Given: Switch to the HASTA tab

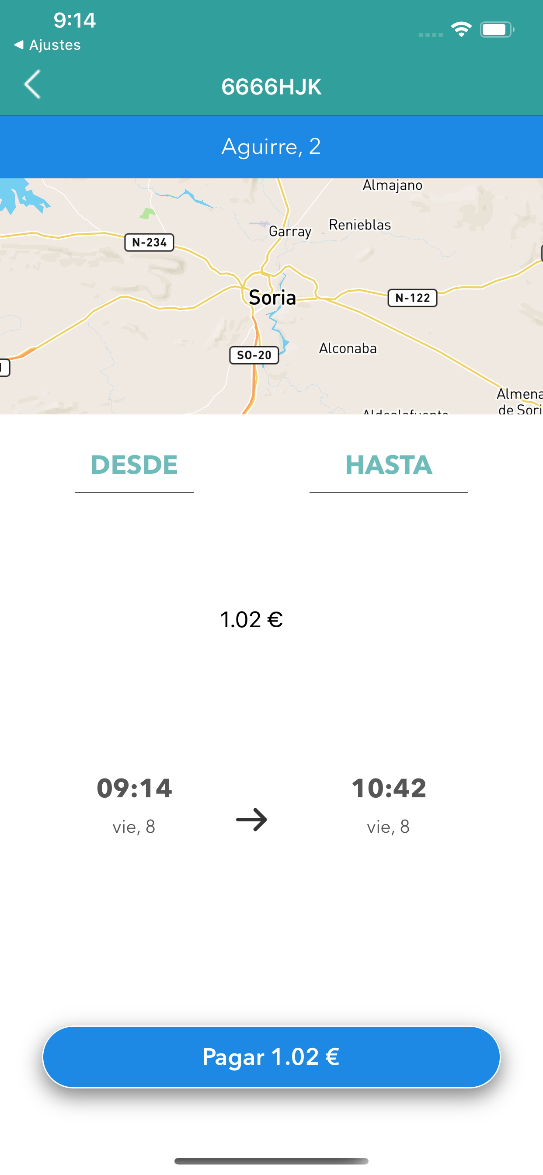Looking at the screenshot, I should 388,465.
